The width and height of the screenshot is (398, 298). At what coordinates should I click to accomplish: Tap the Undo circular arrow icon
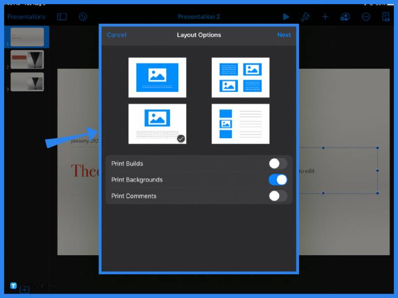click(x=83, y=17)
